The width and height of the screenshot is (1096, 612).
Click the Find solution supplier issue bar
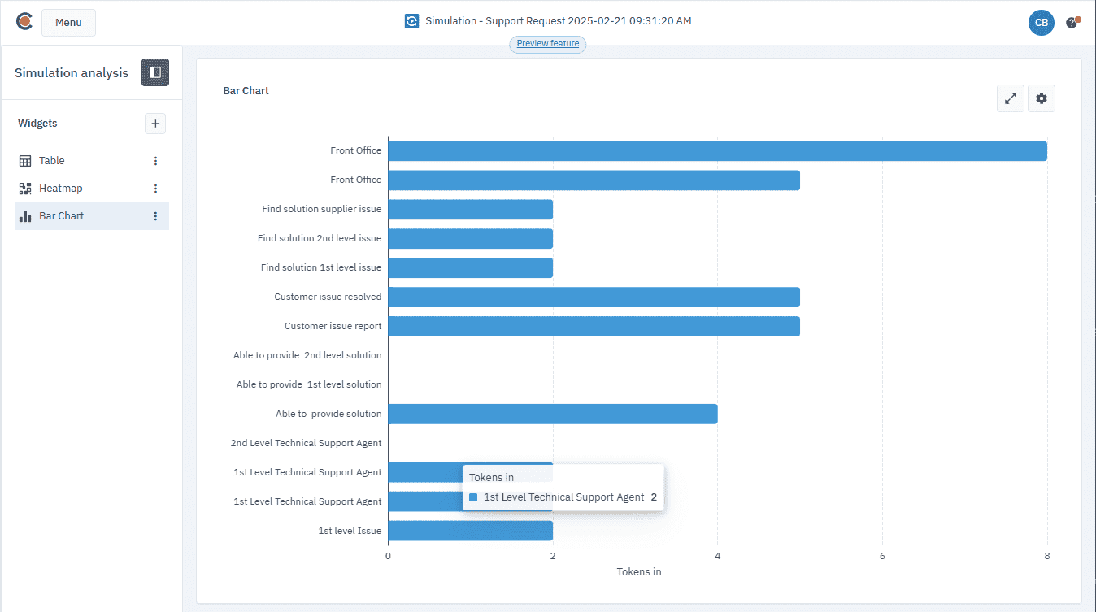point(470,210)
